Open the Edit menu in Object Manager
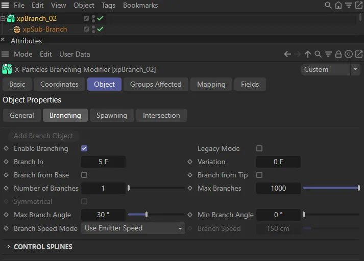The width and height of the screenshot is (364, 261). pyautogui.click(x=38, y=5)
